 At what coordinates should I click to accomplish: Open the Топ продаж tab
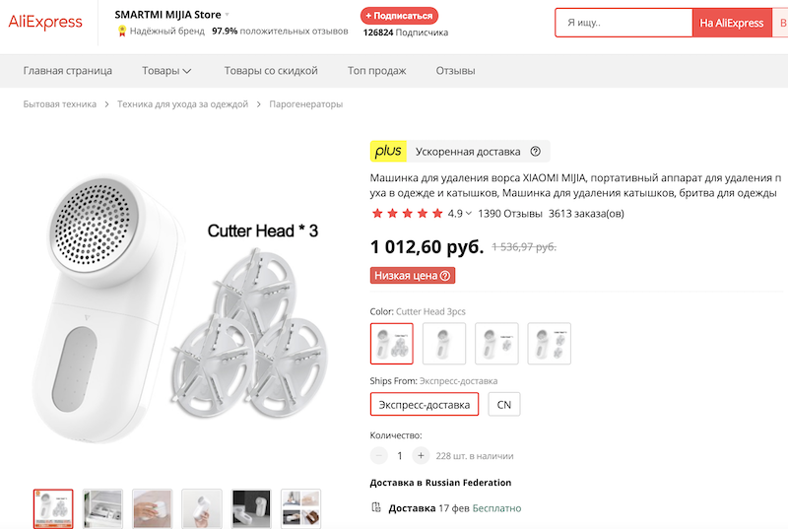pos(376,71)
